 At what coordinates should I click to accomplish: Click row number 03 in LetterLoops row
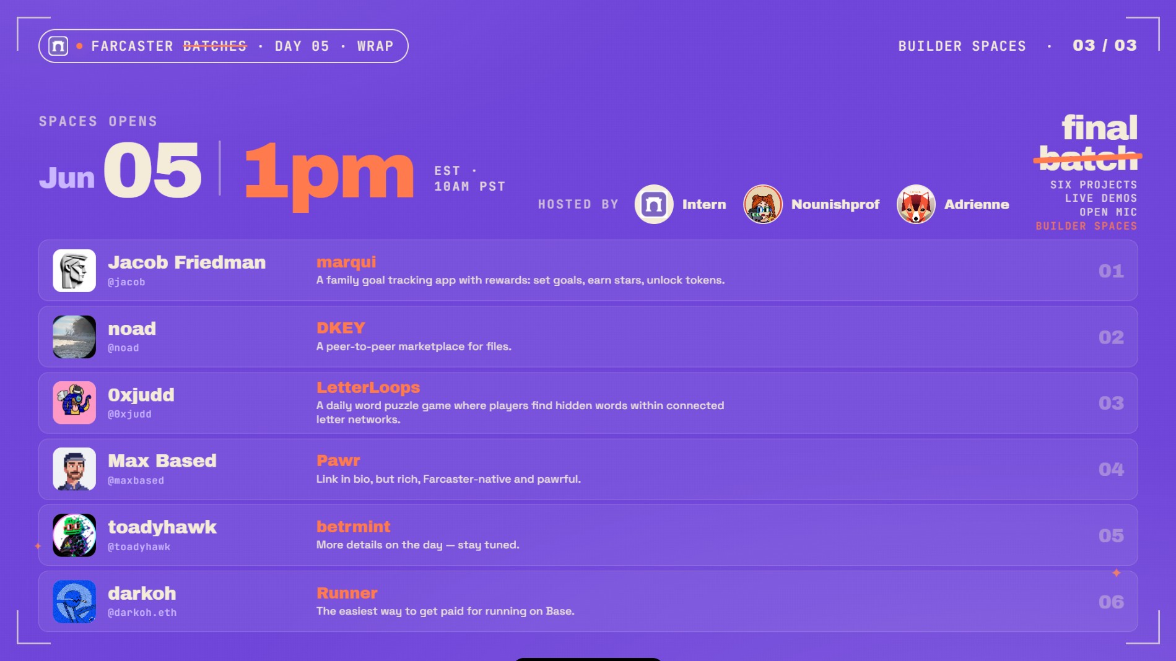click(1111, 403)
